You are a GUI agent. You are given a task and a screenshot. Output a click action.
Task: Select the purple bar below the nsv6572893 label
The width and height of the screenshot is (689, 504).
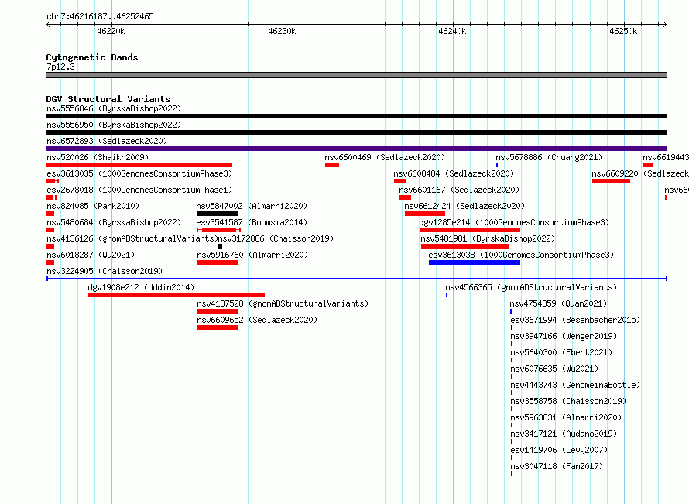[x=356, y=149]
